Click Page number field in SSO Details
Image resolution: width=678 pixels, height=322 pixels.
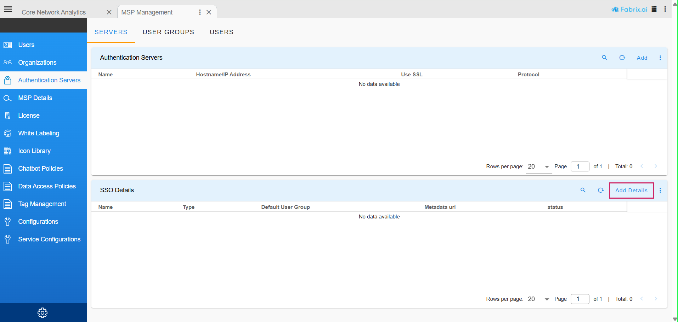(580, 299)
